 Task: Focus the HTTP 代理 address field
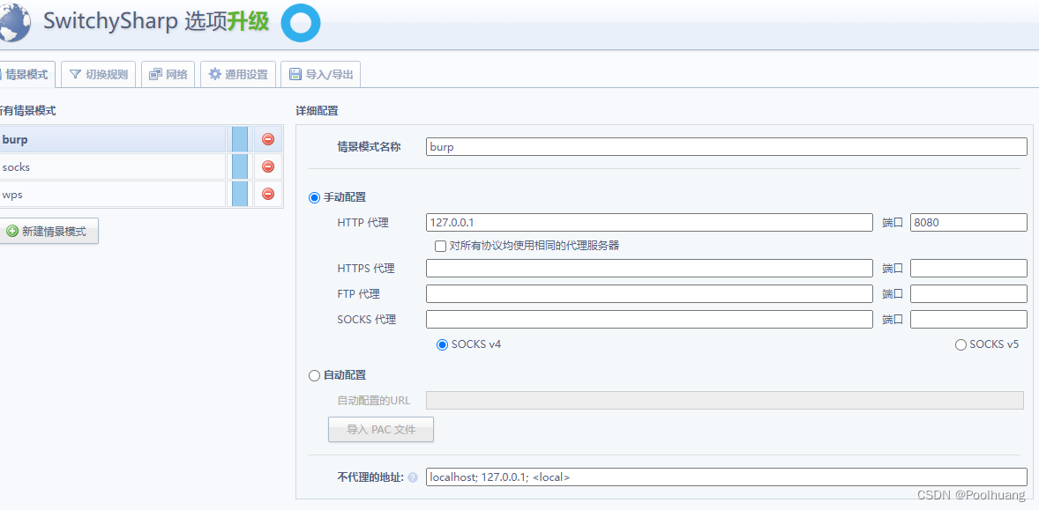[649, 222]
